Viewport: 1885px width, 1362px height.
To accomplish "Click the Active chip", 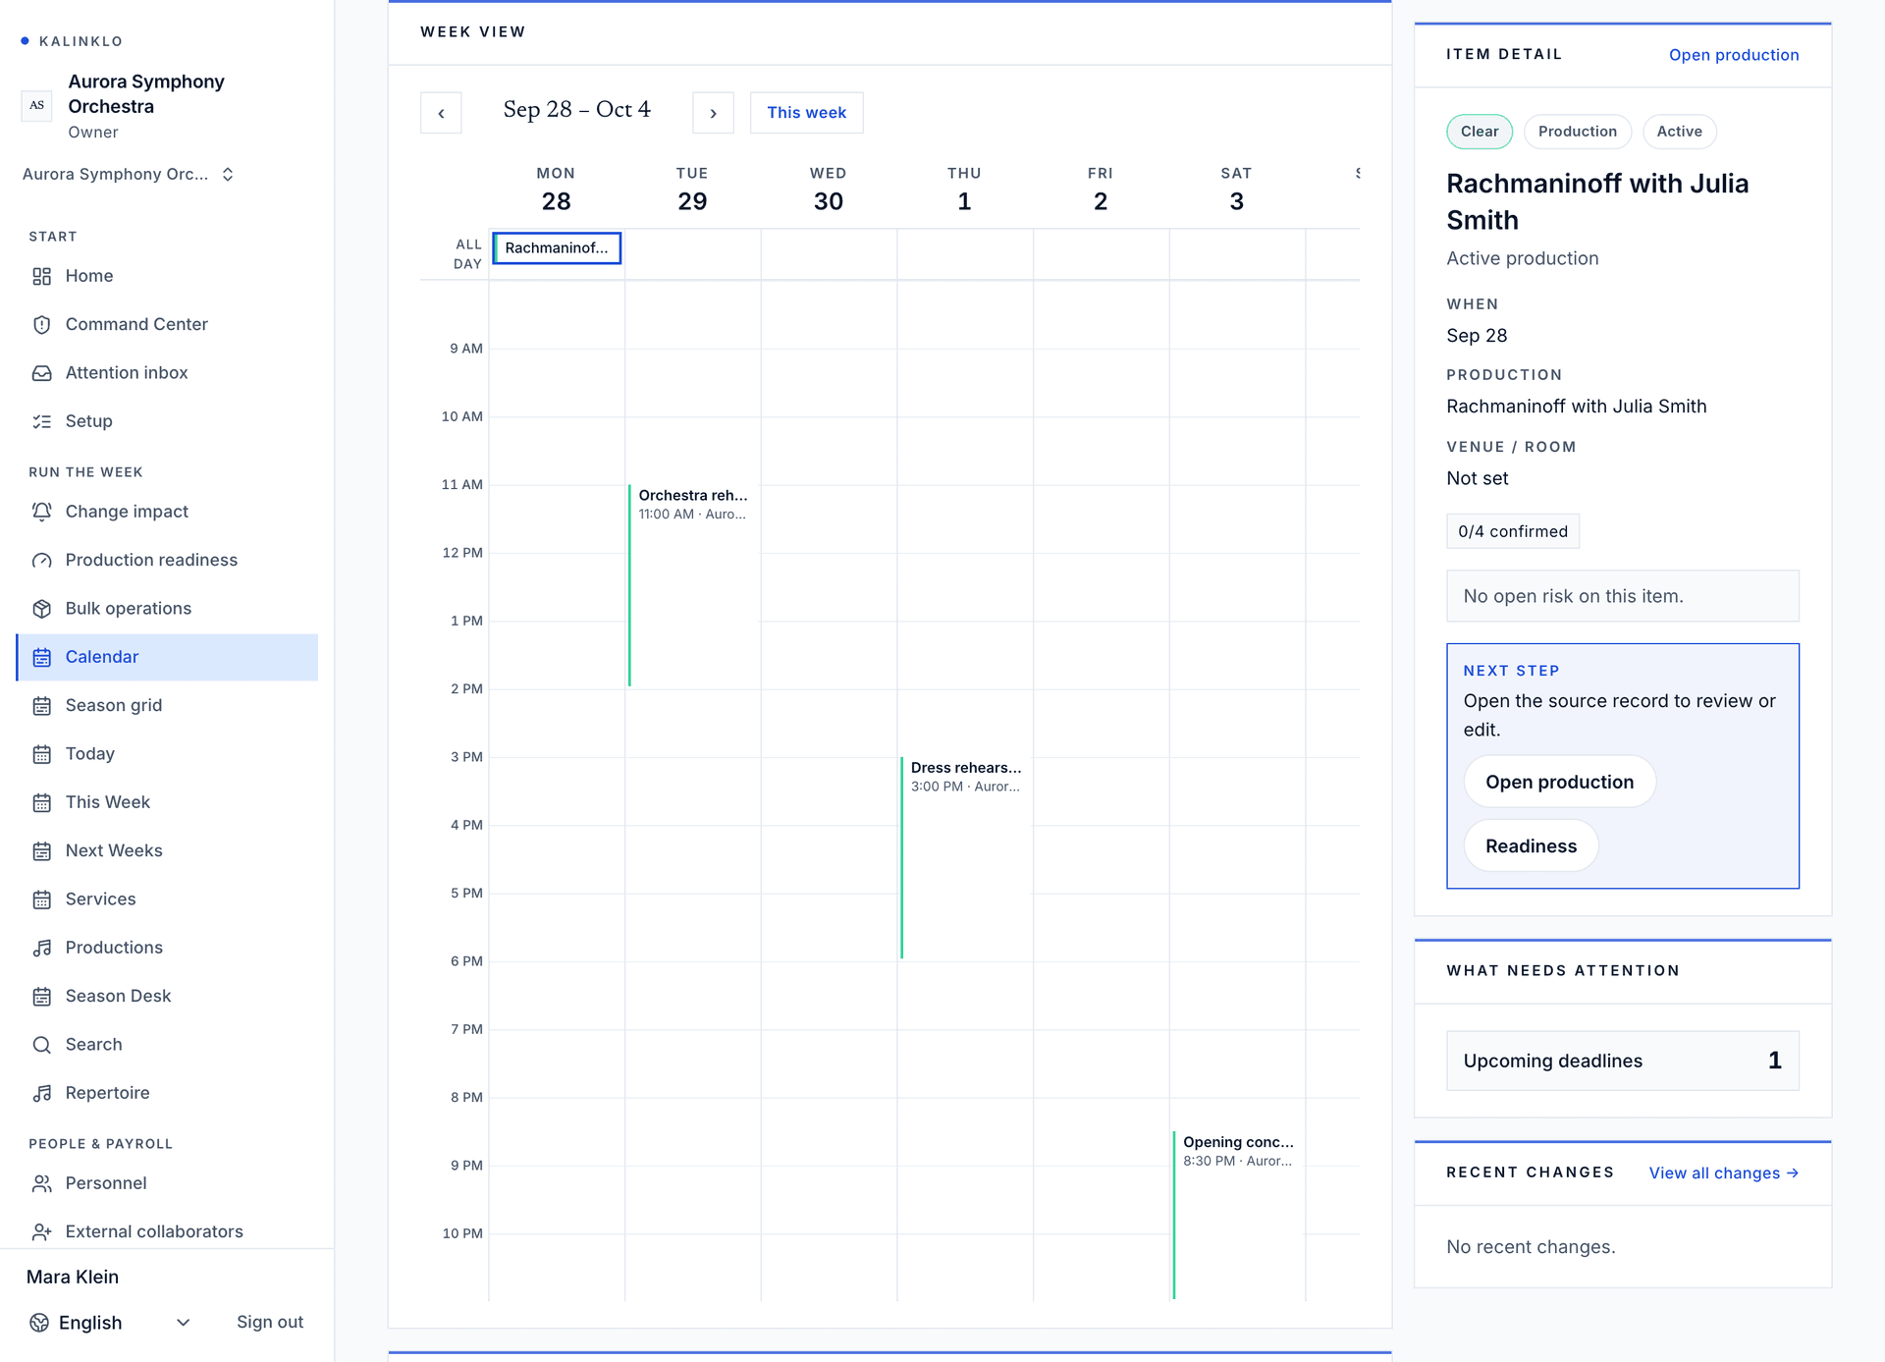I will 1679,132.
